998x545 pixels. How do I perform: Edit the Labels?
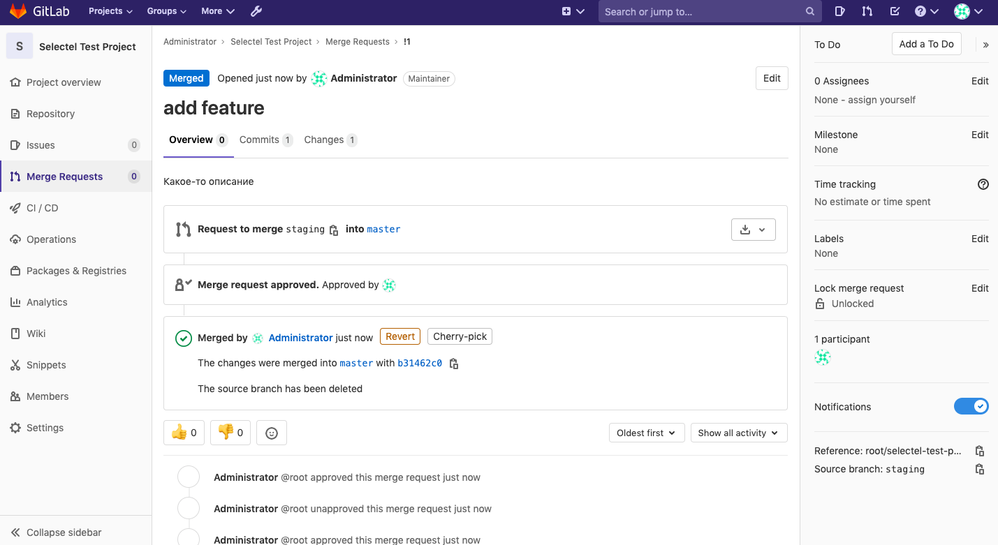(x=980, y=239)
